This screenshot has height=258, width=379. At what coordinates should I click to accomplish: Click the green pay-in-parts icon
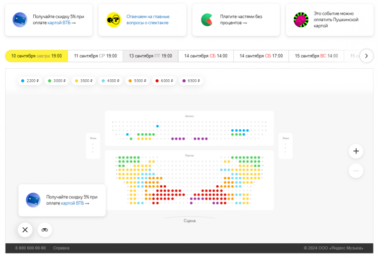[x=207, y=20]
